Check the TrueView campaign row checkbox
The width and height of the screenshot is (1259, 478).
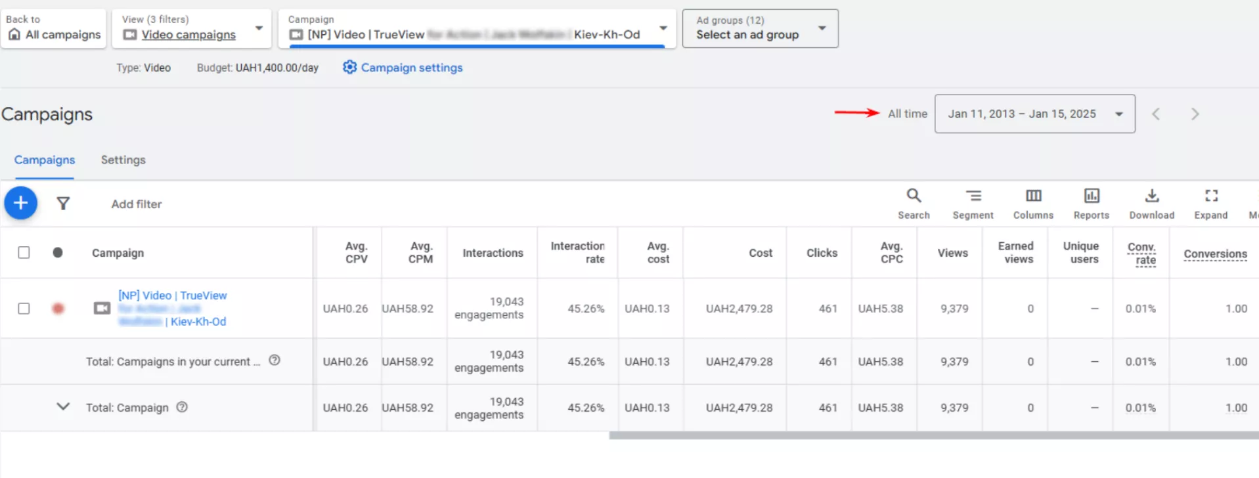point(24,309)
